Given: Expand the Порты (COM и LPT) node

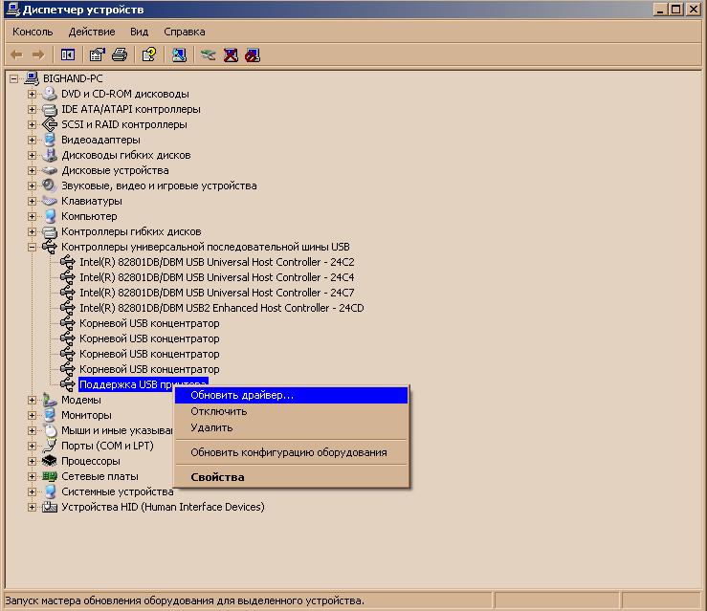Looking at the screenshot, I should (x=32, y=446).
